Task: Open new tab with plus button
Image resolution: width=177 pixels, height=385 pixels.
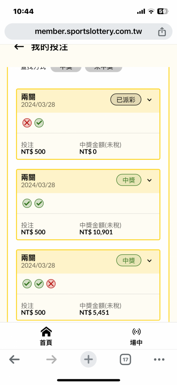Action: (88, 360)
